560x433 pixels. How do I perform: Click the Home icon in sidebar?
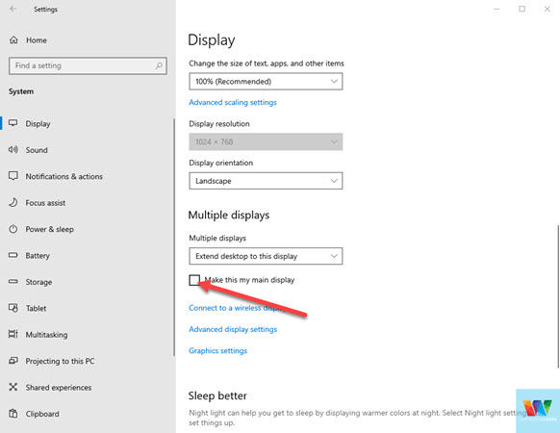(x=13, y=40)
